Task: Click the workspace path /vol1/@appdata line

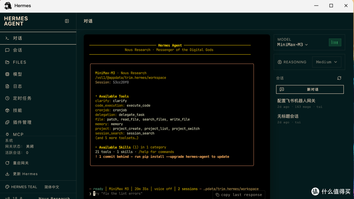Action: point(130,78)
